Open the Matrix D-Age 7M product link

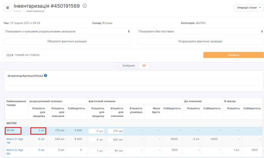point(15,141)
